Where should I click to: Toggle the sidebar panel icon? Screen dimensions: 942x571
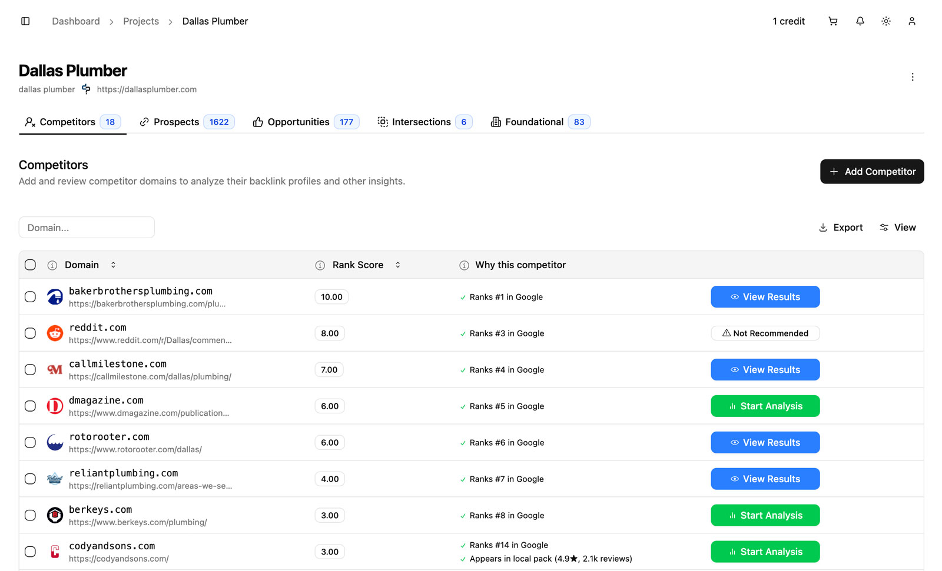25,21
